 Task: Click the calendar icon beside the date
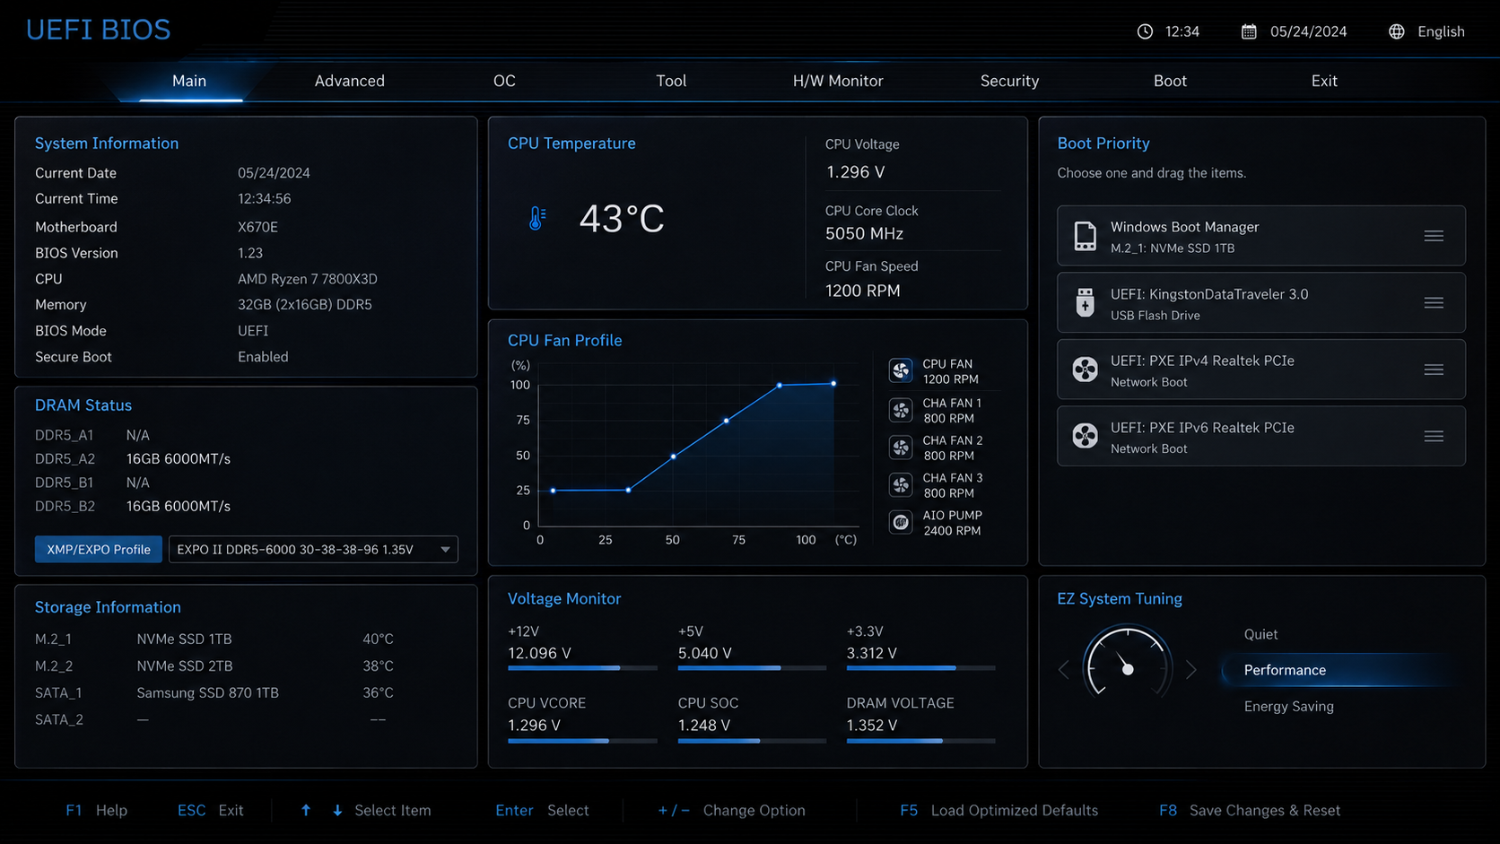pos(1249,31)
